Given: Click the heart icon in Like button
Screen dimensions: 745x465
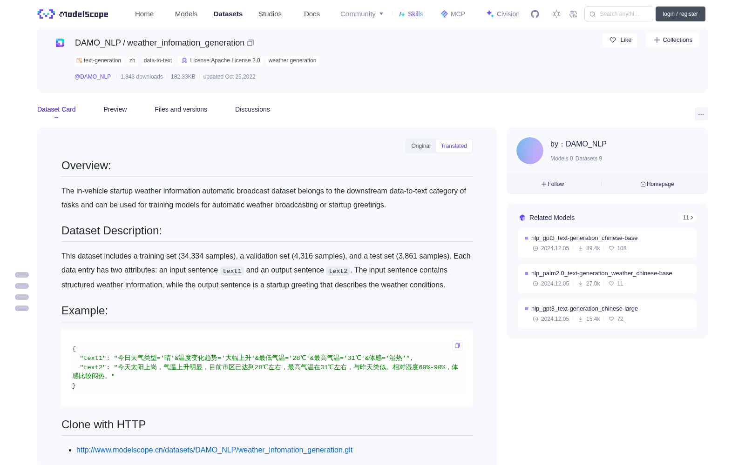Looking at the screenshot, I should 613,40.
